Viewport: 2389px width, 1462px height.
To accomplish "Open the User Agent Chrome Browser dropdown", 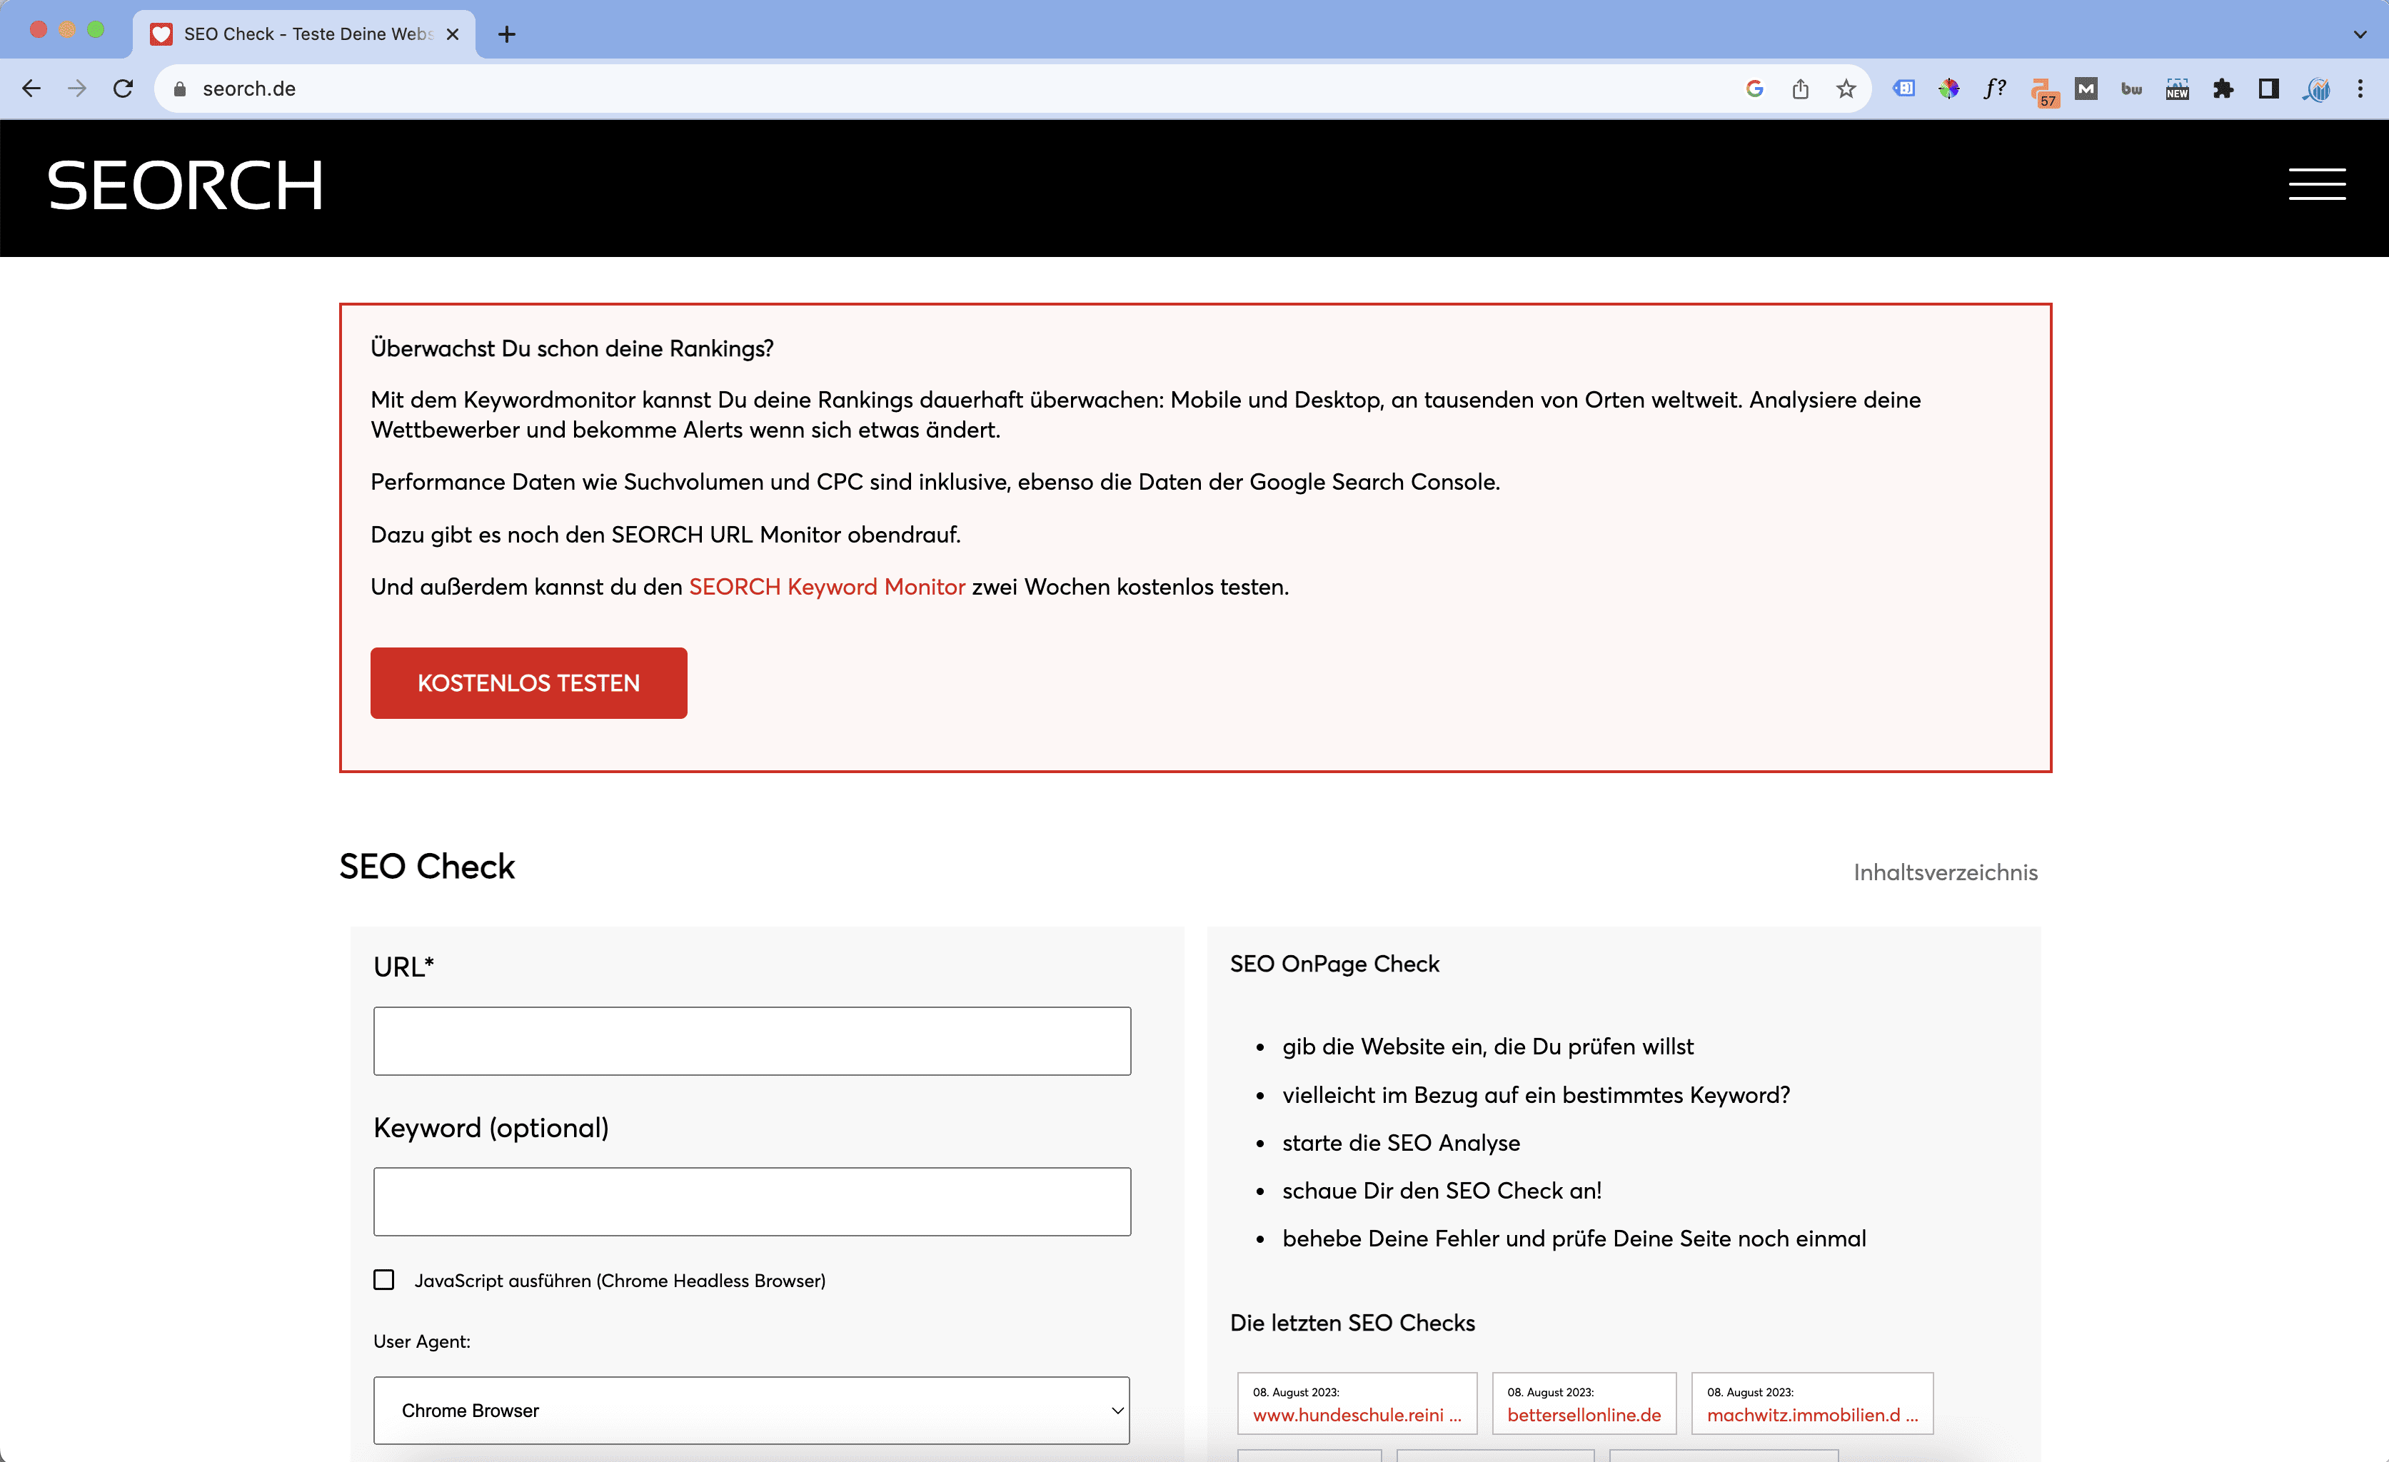I will click(x=751, y=1410).
